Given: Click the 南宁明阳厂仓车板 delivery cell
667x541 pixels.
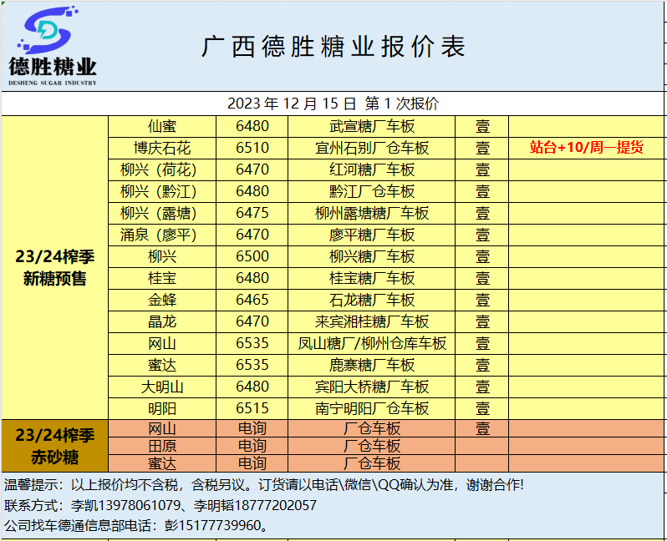Looking at the screenshot, I should [371, 408].
